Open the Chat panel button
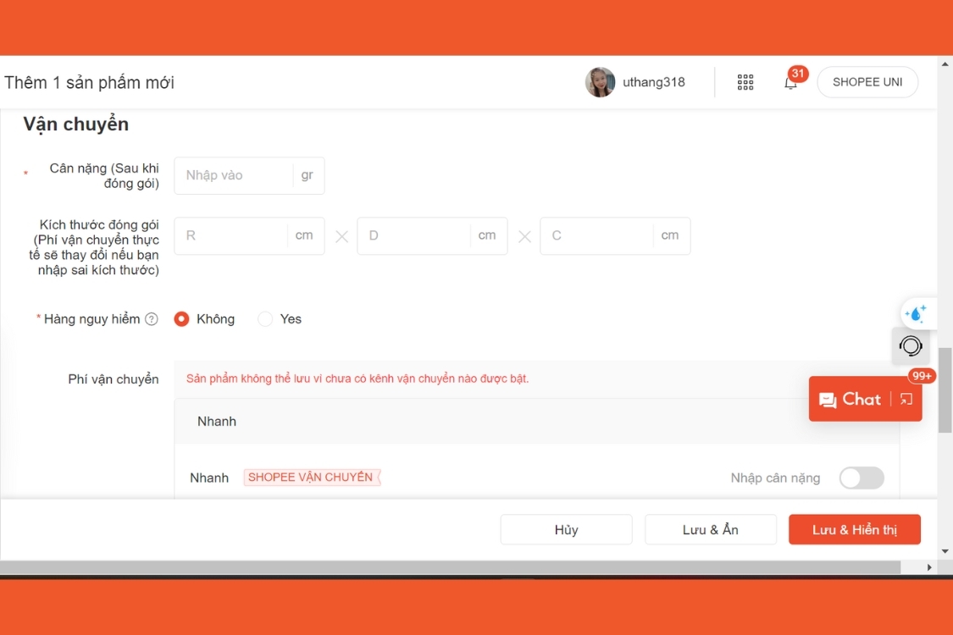Screen dimensions: 953x635 tap(850, 400)
